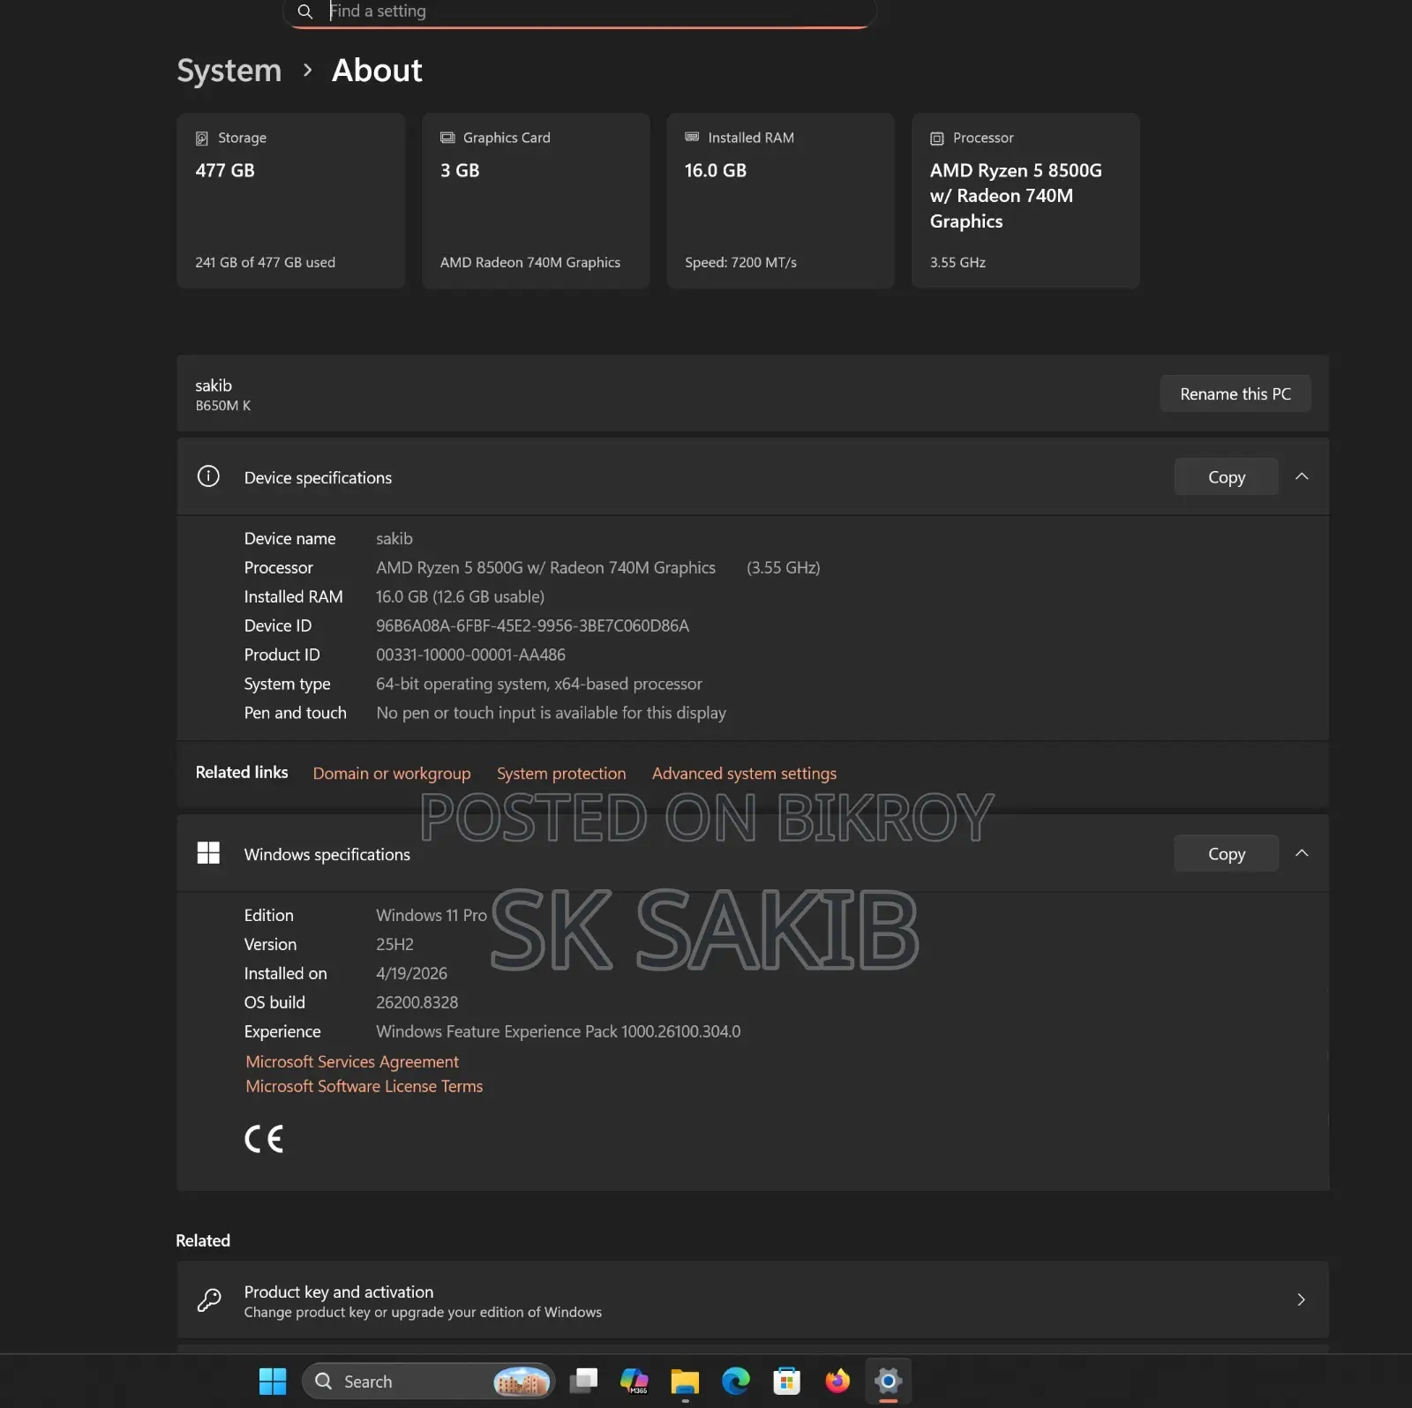The width and height of the screenshot is (1412, 1408).
Task: Focus the Find a setting search box
Action: 579,12
